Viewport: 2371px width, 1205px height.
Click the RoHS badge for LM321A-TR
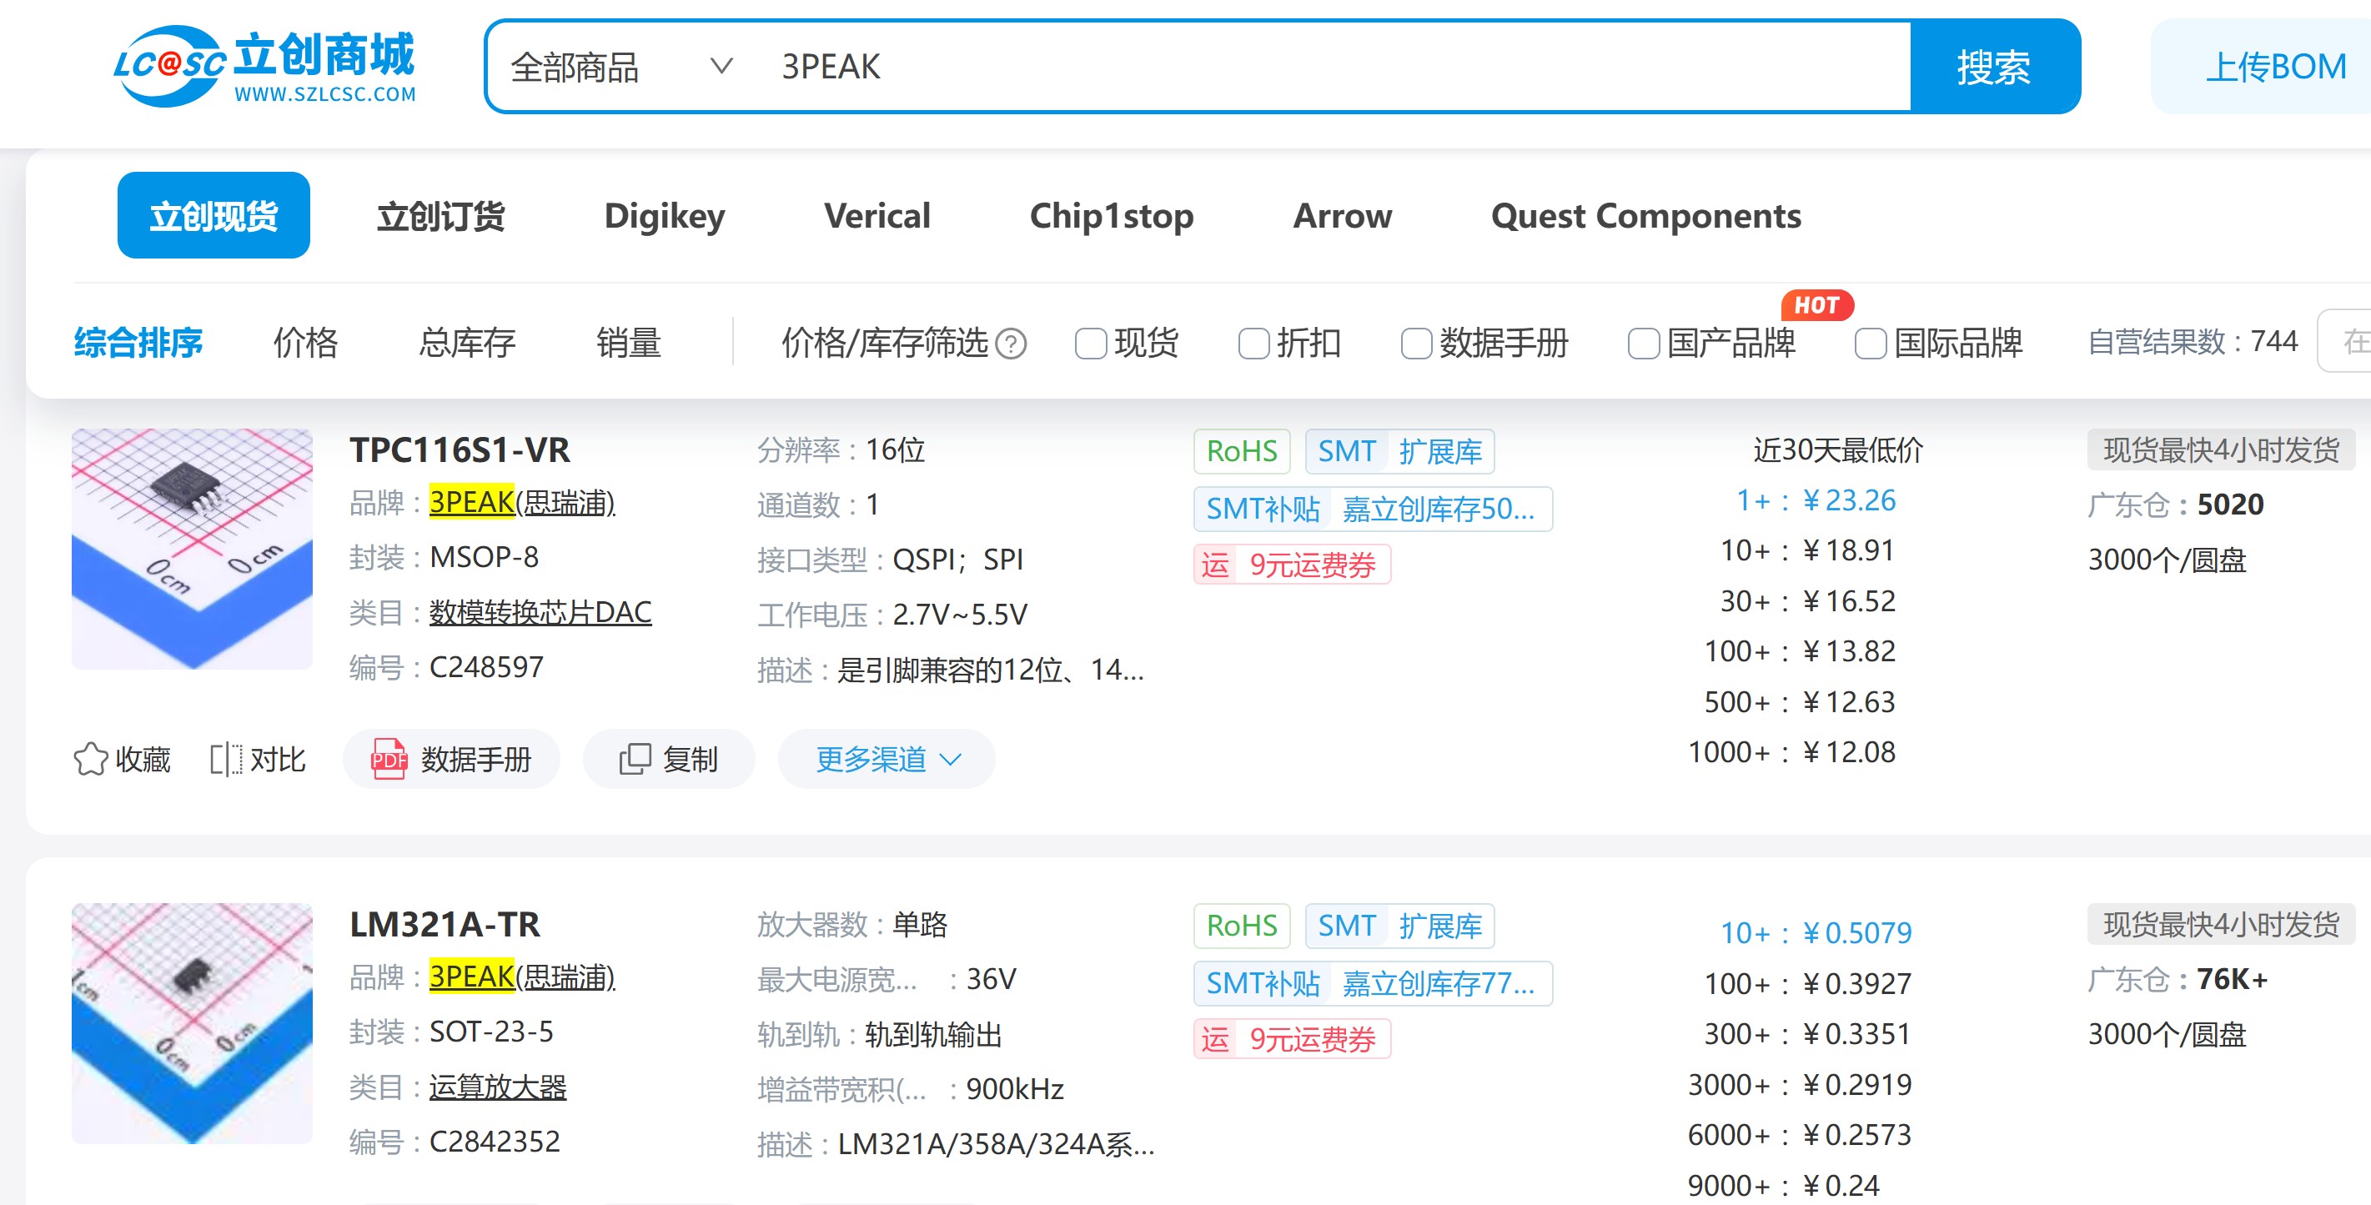point(1241,925)
